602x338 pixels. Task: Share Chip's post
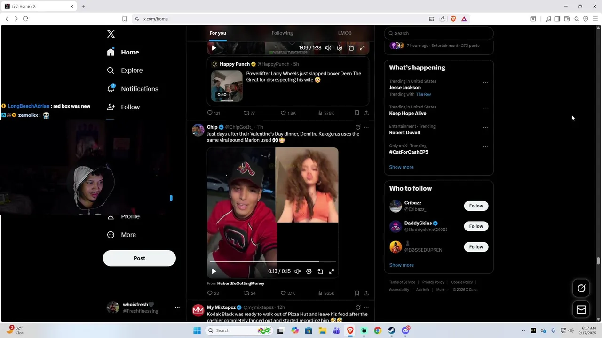[366, 293]
